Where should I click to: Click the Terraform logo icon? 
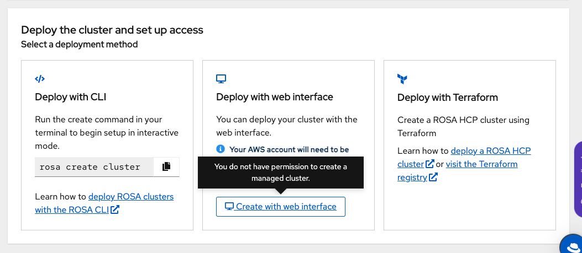point(402,79)
